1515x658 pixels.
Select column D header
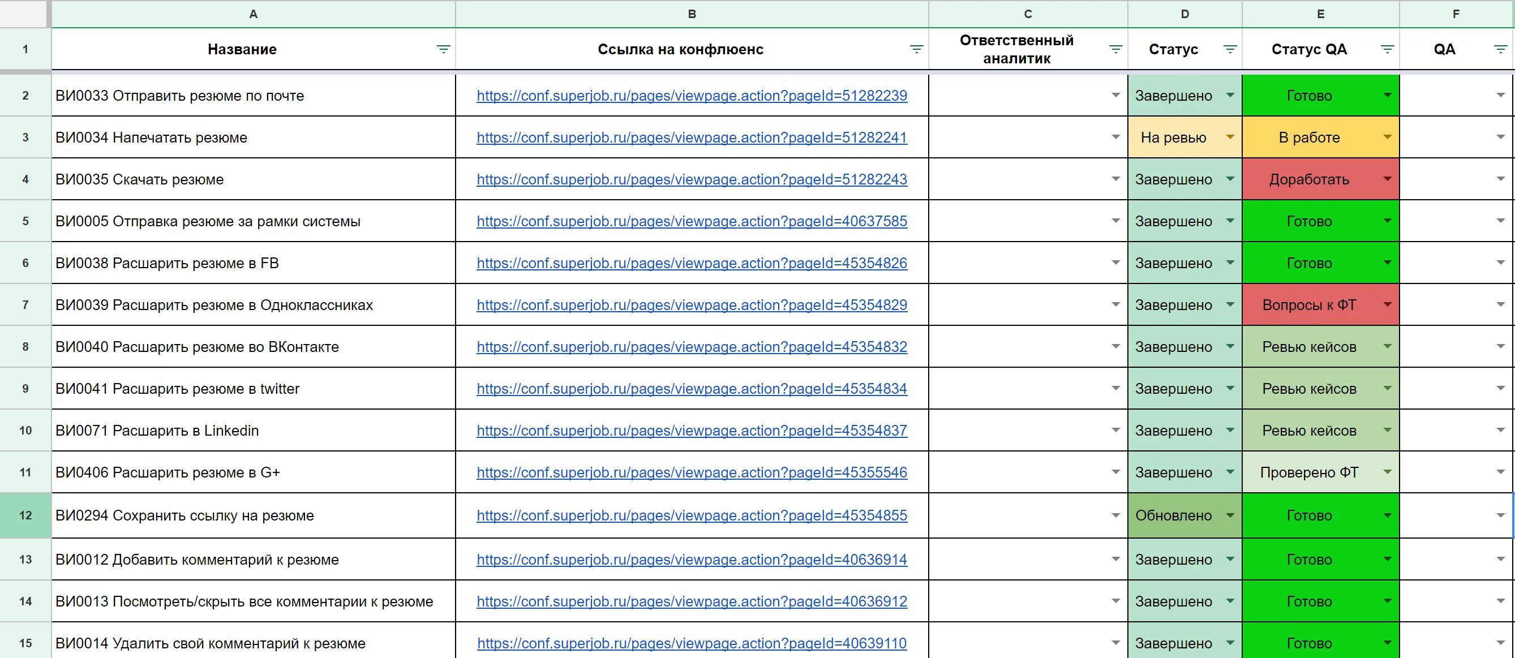click(x=1185, y=14)
